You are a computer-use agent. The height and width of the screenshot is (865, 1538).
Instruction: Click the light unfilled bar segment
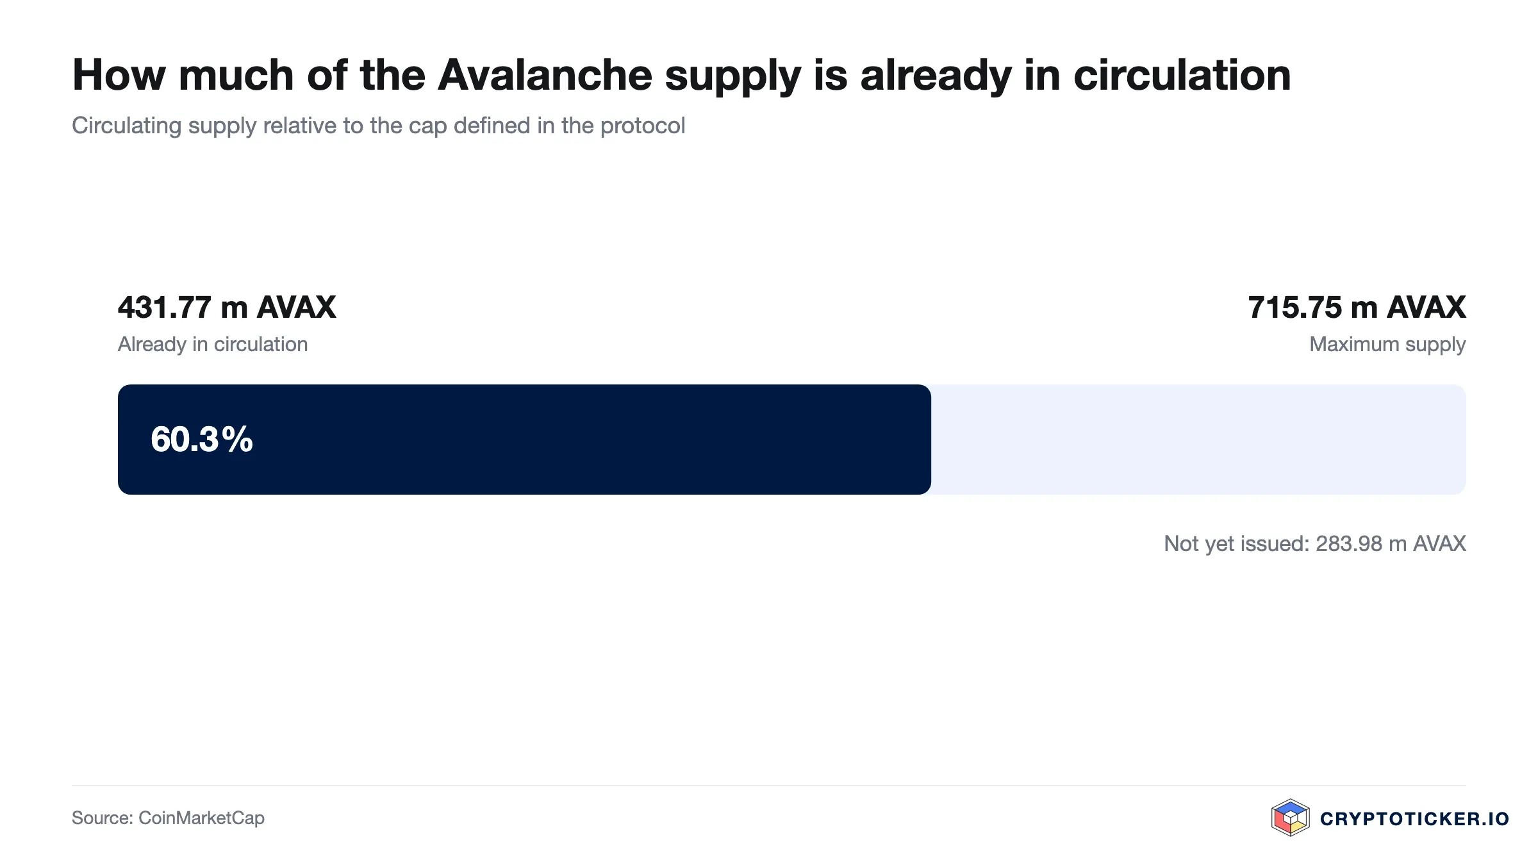[x=1198, y=440]
